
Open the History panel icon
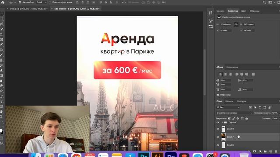tap(210, 13)
